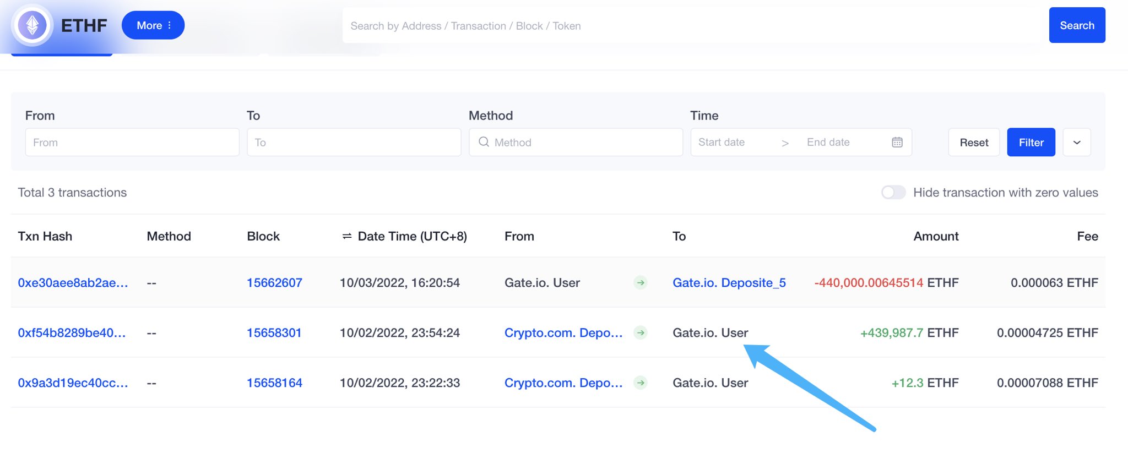Select timestamp 10/02/2022, 23:22:33
The width and height of the screenshot is (1128, 464).
point(400,383)
